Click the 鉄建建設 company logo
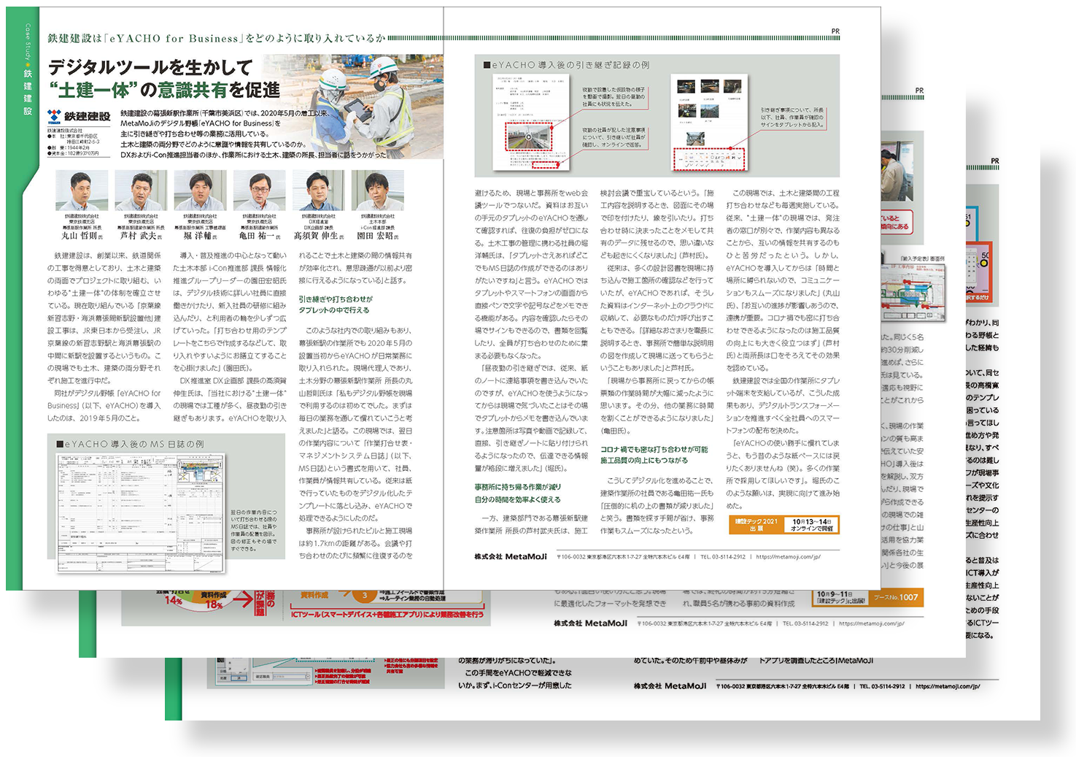Image resolution: width=1076 pixels, height=757 pixels. point(79,116)
